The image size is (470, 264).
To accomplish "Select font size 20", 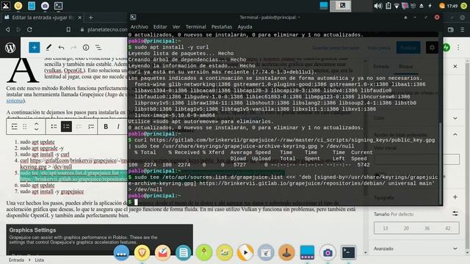I will (406, 228).
